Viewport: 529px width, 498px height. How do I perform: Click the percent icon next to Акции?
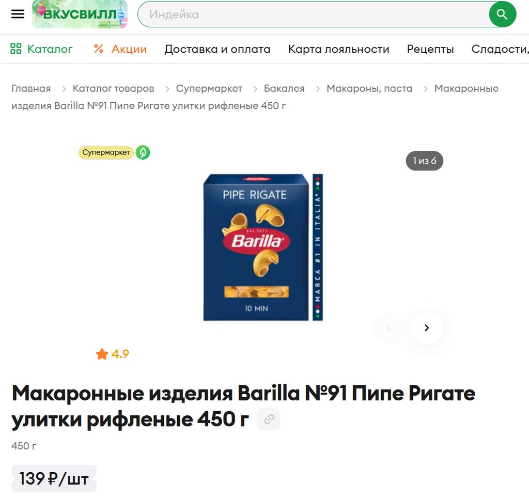(98, 49)
